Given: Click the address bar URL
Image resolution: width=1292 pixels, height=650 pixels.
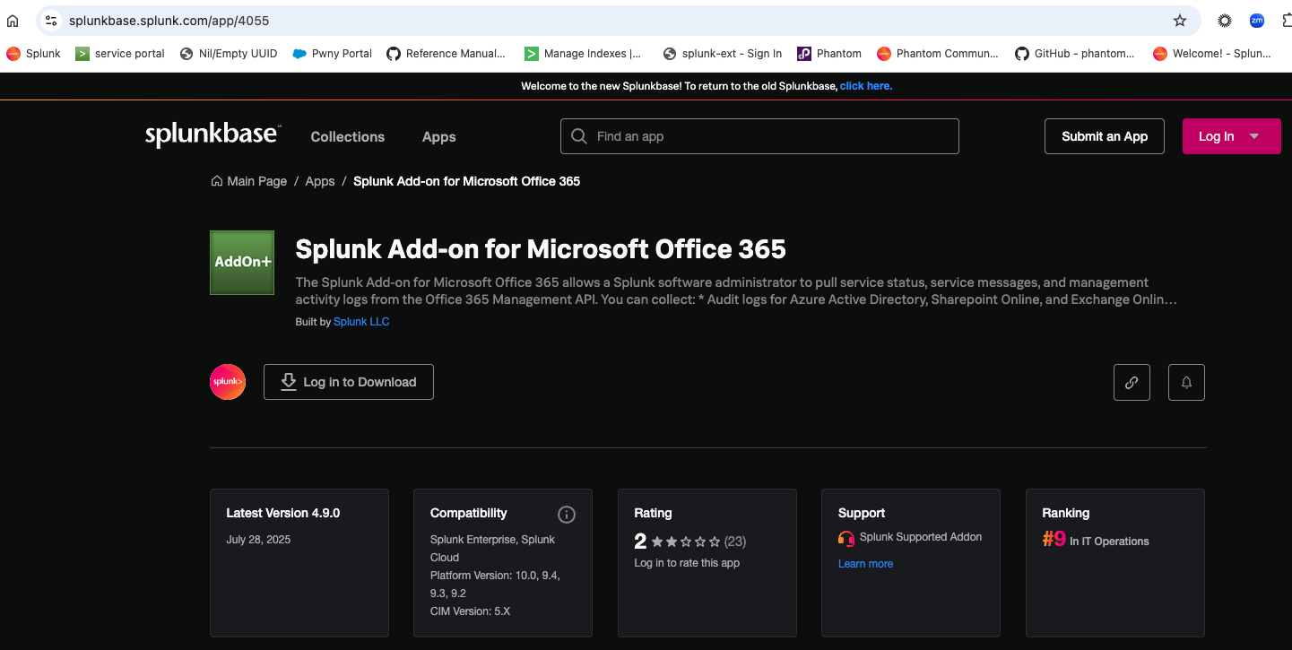Looking at the screenshot, I should (169, 21).
